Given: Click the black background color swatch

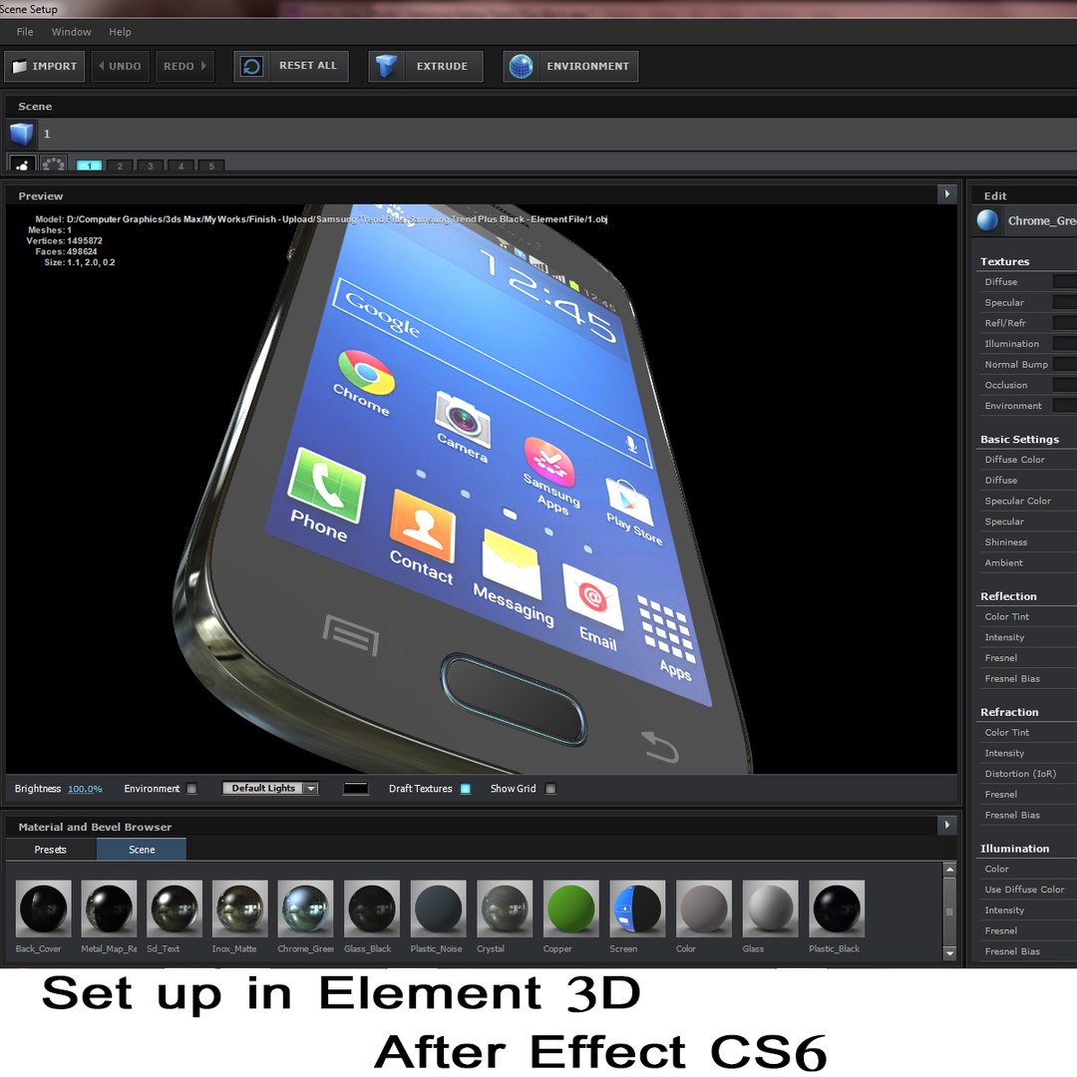Looking at the screenshot, I should 356,789.
